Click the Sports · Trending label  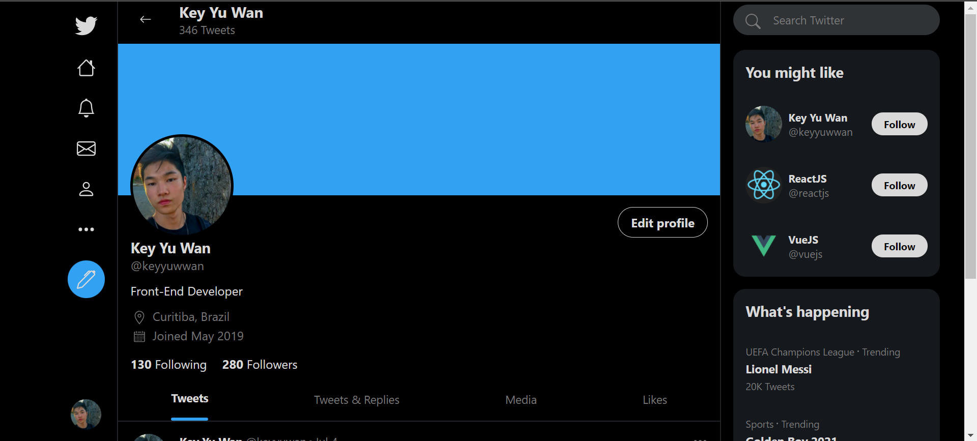tap(782, 424)
